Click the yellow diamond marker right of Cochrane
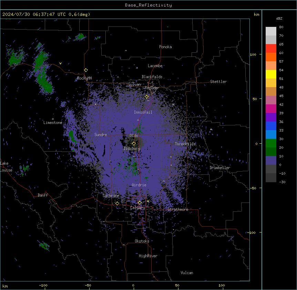Screen dimensions: 297x290 pos(117,203)
